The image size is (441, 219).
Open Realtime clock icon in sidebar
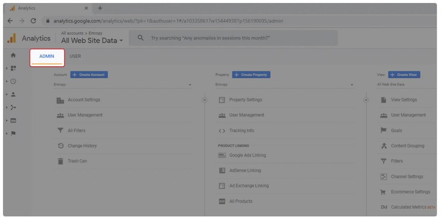pyautogui.click(x=13, y=81)
